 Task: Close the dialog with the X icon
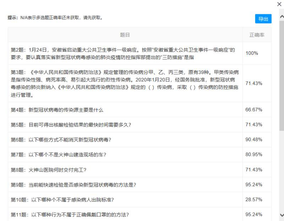tap(279, 4)
